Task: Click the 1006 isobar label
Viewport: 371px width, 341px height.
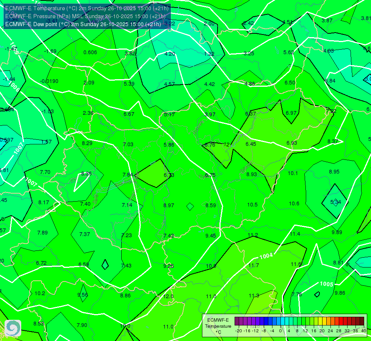Action: click(14, 87)
